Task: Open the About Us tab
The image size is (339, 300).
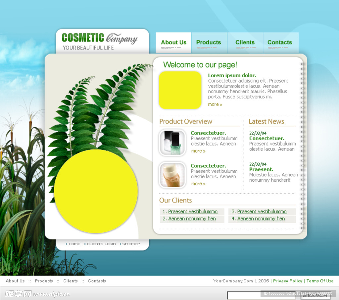Action: 173,43
